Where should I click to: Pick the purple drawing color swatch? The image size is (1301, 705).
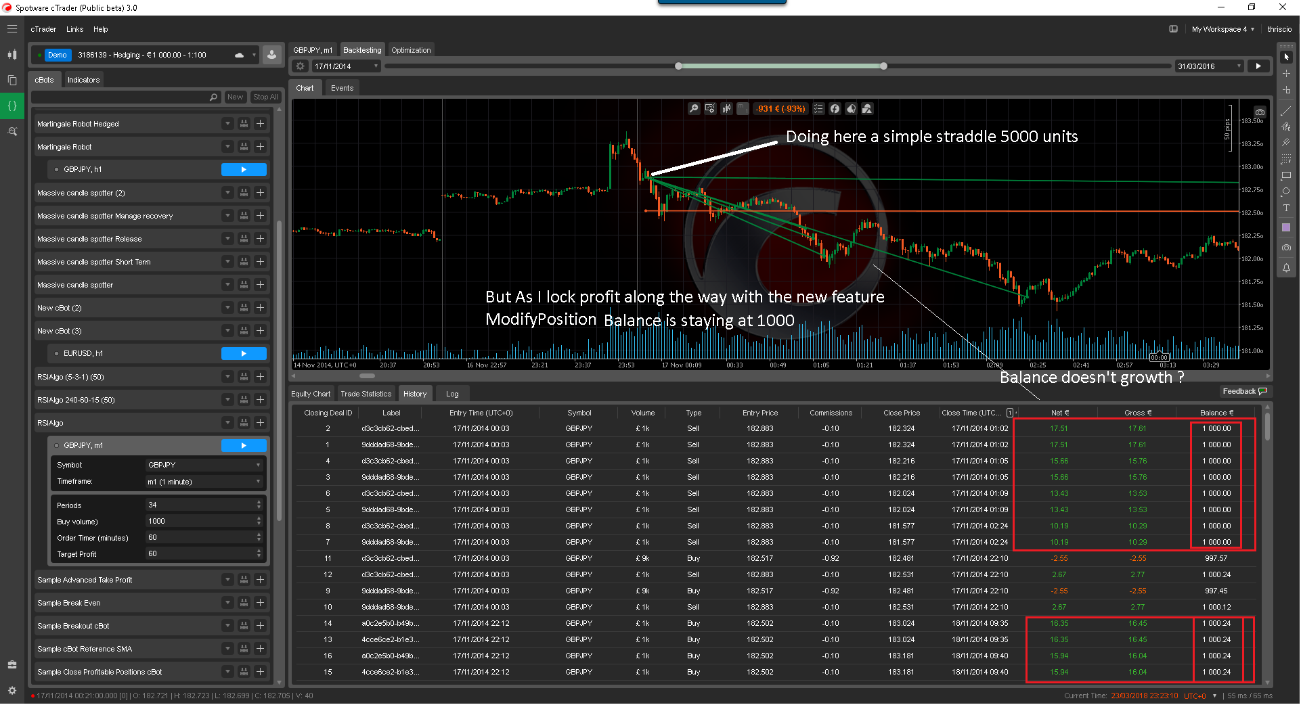coord(1286,228)
